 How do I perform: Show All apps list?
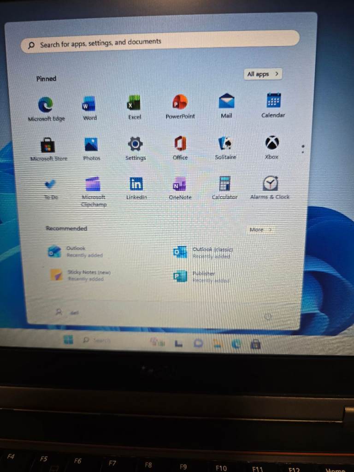(263, 74)
